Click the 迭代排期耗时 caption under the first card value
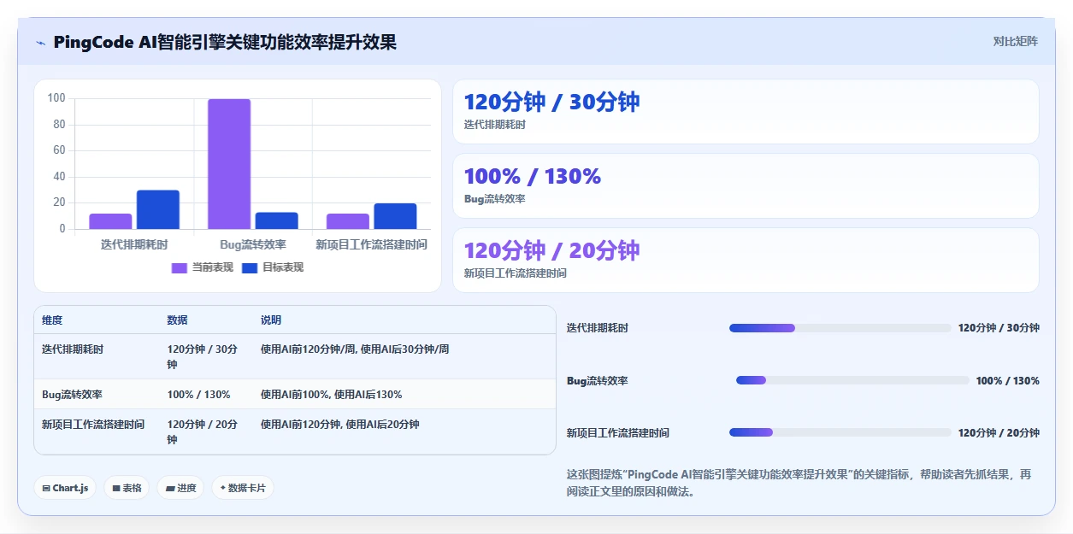This screenshot has width=1073, height=534. (495, 125)
